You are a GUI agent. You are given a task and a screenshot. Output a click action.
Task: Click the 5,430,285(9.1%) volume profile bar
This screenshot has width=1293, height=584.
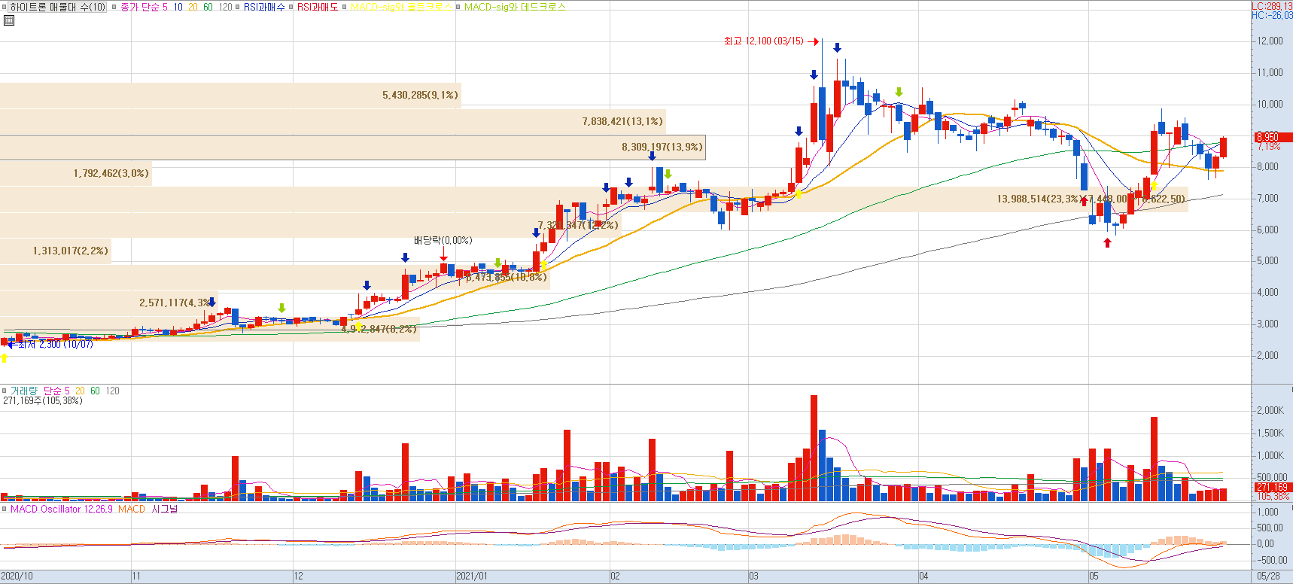click(x=230, y=96)
